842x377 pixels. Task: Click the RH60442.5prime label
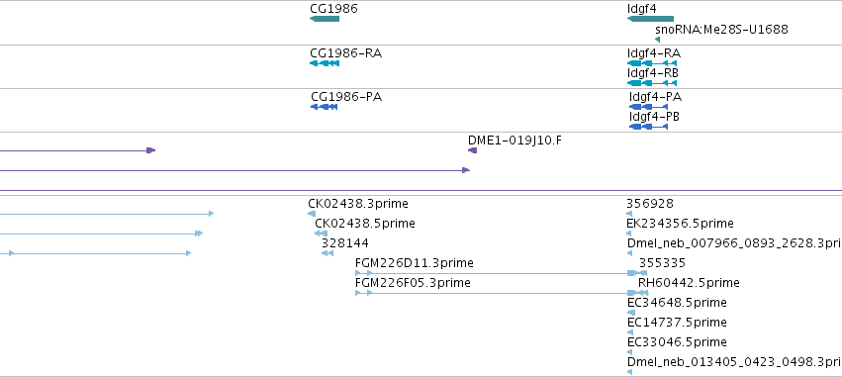689,283
